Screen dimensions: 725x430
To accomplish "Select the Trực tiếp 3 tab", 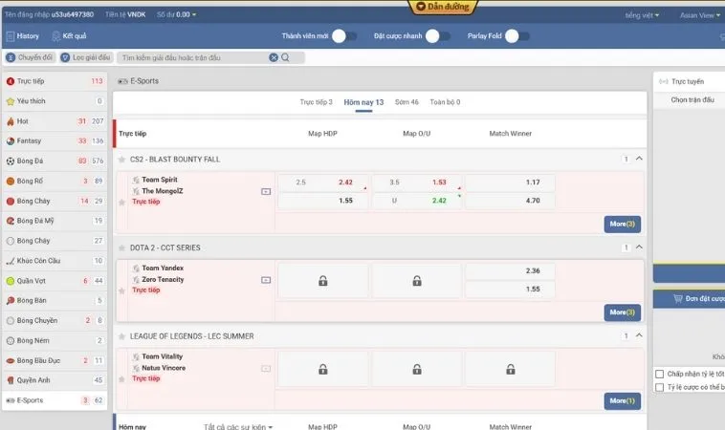I will (x=316, y=101).
